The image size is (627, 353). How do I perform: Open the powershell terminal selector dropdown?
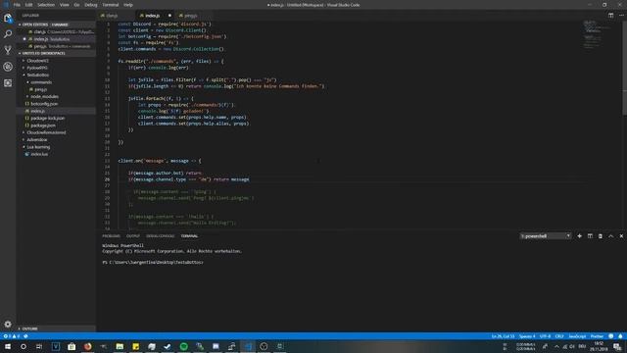tap(546, 236)
